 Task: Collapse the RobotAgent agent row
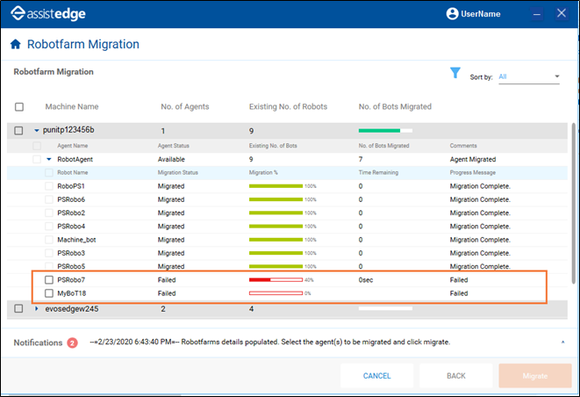[49, 160]
